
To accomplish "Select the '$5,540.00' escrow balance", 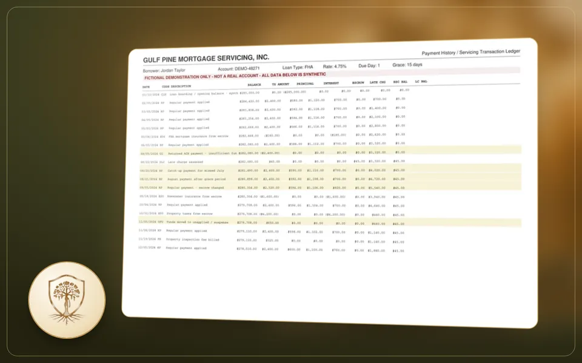I will tap(376, 188).
